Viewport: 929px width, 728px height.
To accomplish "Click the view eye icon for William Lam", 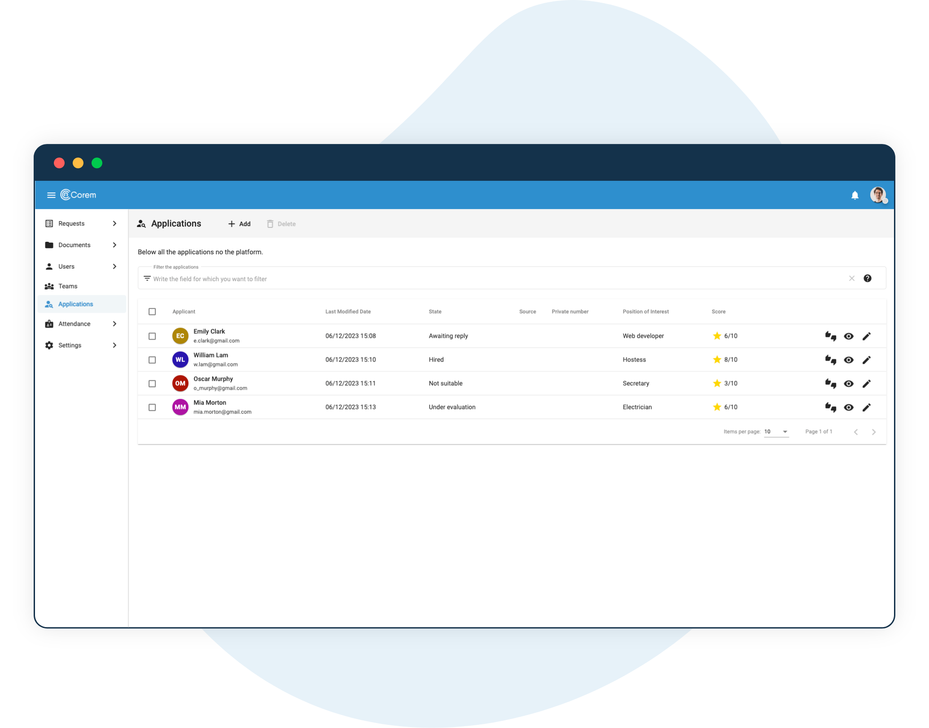I will [x=850, y=359].
